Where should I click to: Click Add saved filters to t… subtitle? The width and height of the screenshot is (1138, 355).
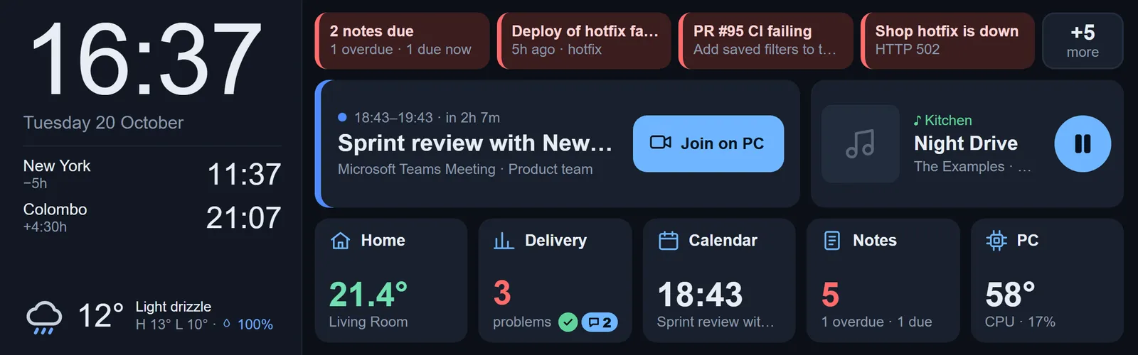(x=765, y=50)
